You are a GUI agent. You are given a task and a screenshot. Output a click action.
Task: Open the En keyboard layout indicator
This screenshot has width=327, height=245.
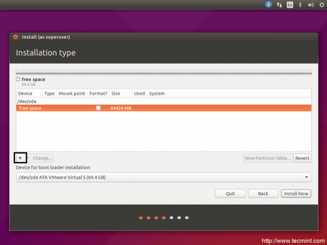tap(290, 4)
